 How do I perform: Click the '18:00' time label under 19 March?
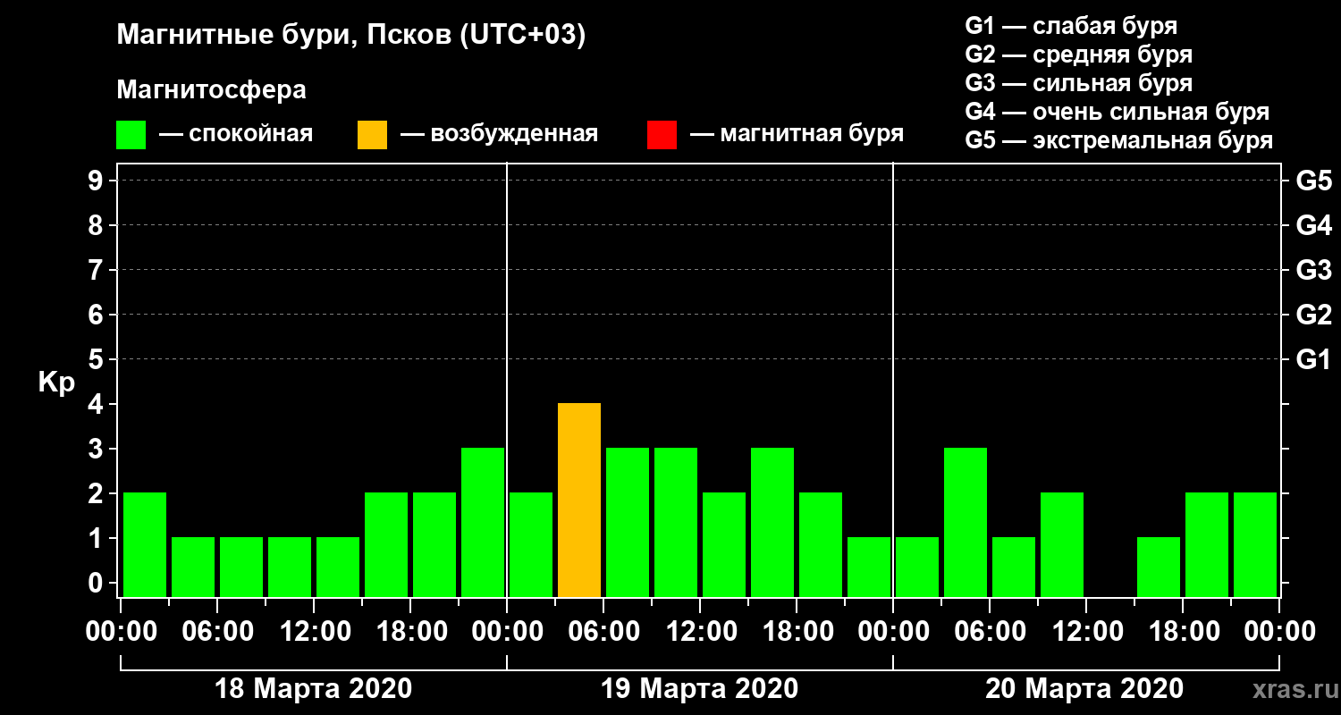797,632
